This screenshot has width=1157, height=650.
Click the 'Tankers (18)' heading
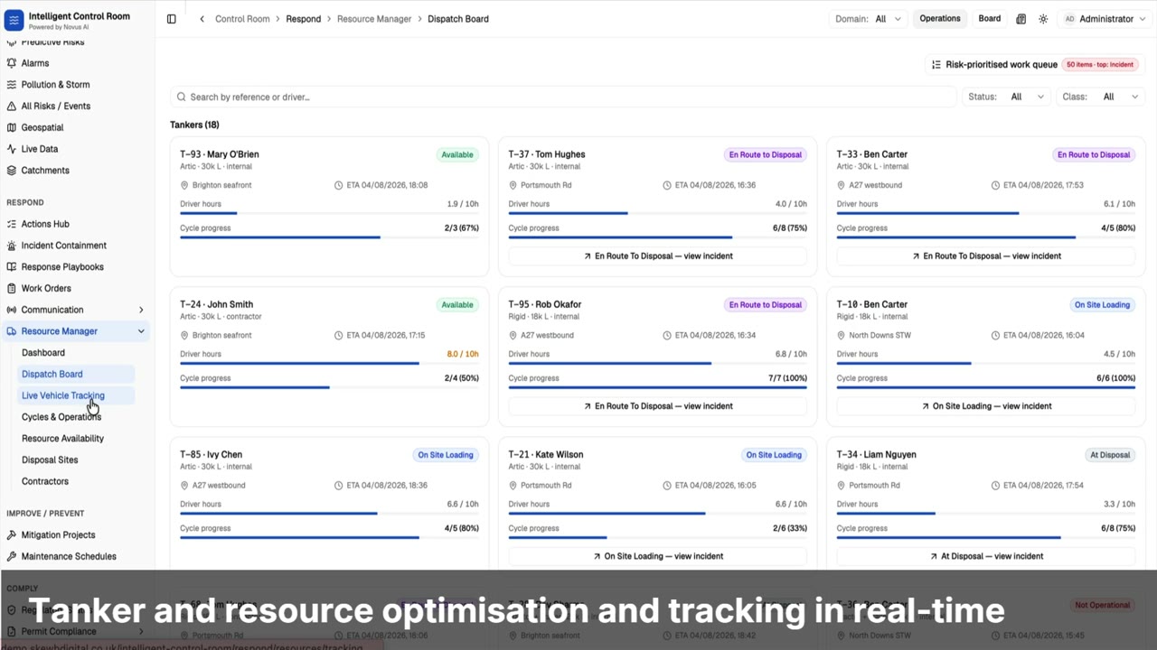click(194, 125)
